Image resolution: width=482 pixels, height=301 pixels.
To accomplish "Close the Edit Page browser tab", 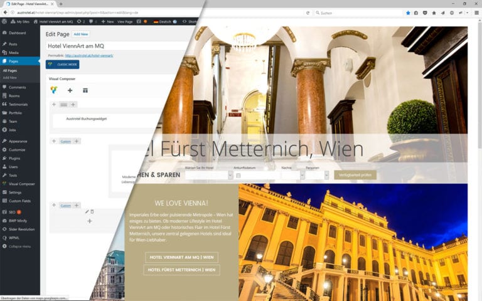I will coord(52,4).
